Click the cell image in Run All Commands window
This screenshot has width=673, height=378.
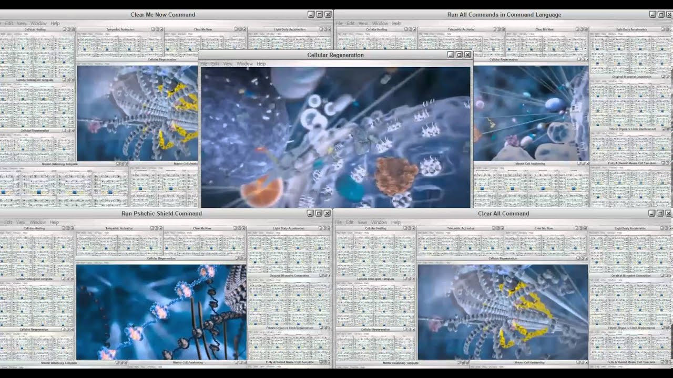(x=531, y=113)
